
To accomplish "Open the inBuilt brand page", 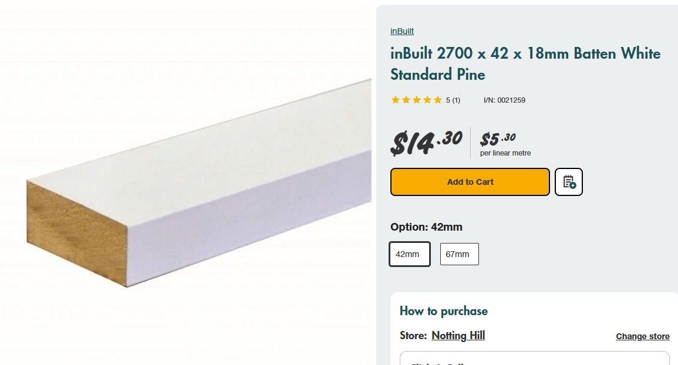I will tap(402, 31).
